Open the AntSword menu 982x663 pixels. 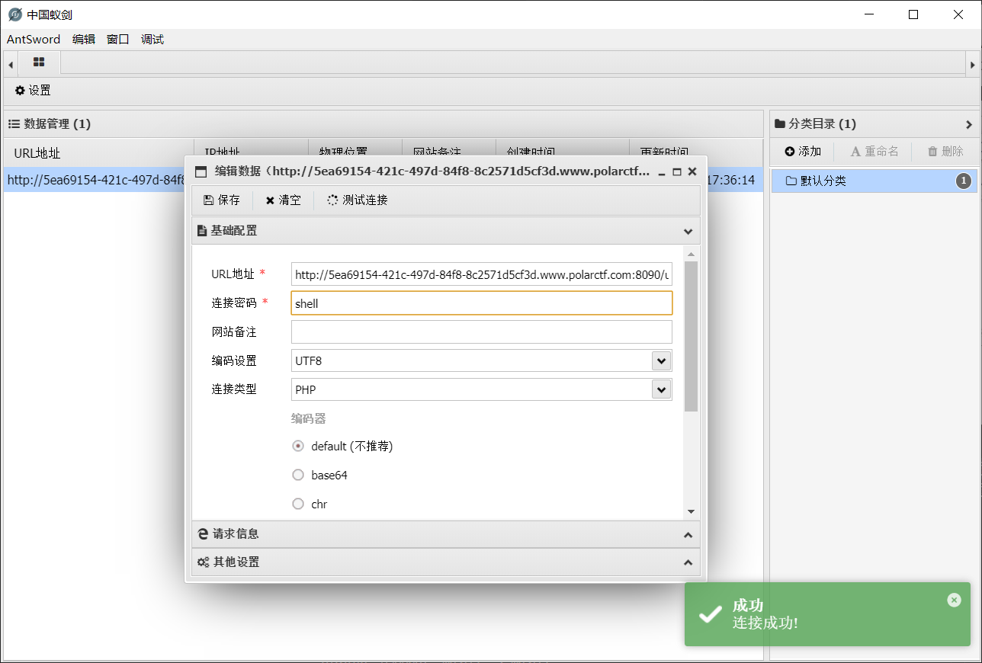click(x=34, y=40)
